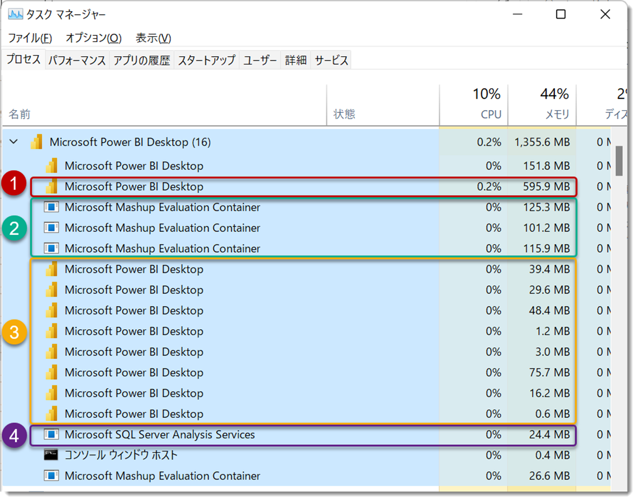
Task: Open the 表示(V) menu
Action: [x=153, y=38]
